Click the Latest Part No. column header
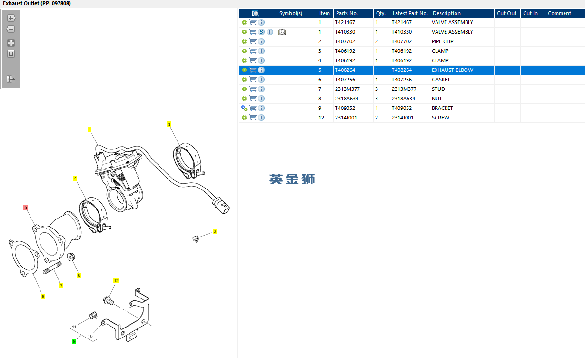Screen dimensions: 585x358 (410, 13)
